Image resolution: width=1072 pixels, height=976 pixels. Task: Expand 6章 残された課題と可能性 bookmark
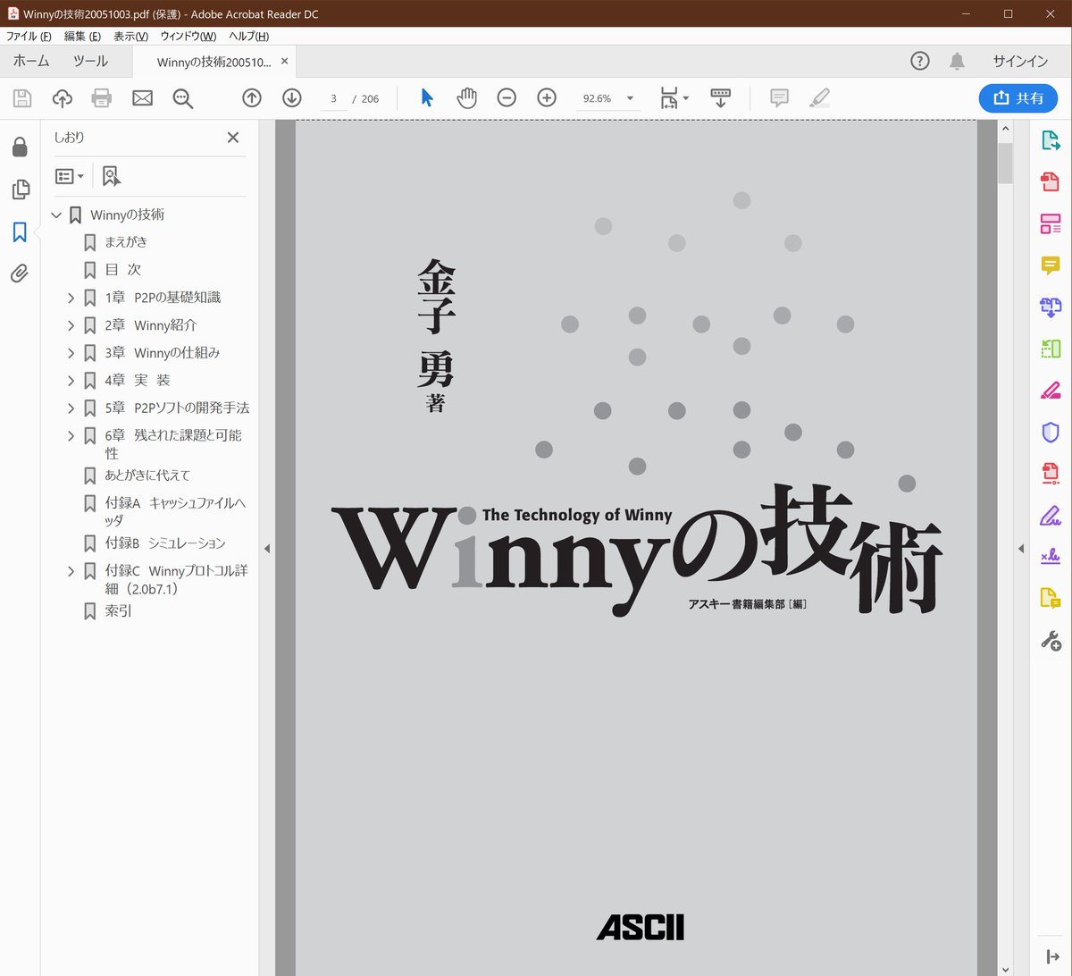click(71, 436)
